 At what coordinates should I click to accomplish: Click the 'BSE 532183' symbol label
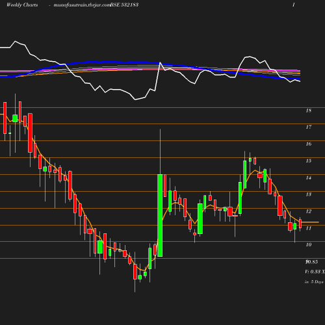[x=124, y=5]
